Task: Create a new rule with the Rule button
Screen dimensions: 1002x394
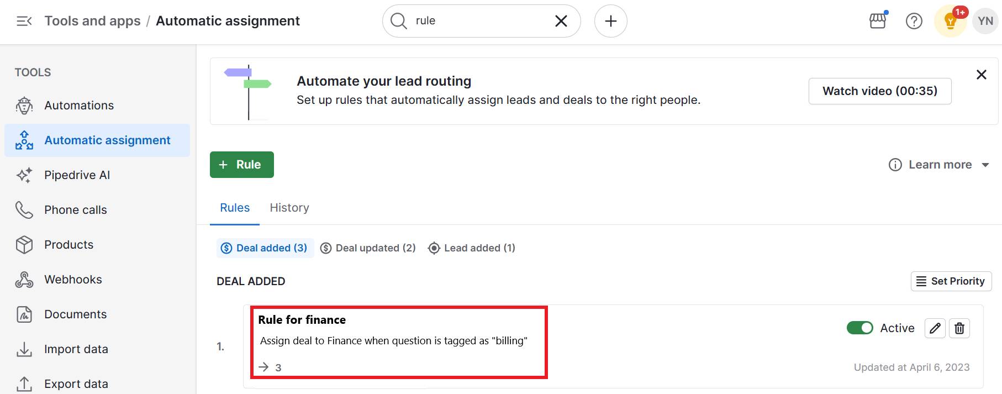Action: pos(241,164)
